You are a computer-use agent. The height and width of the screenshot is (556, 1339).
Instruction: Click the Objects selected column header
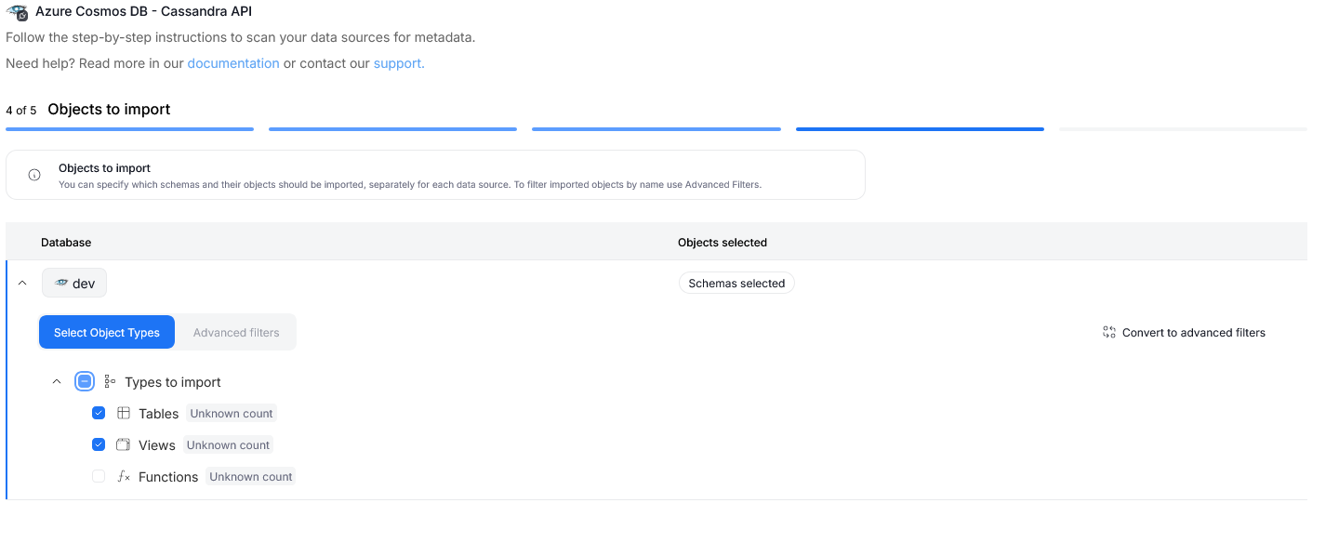[x=723, y=242]
